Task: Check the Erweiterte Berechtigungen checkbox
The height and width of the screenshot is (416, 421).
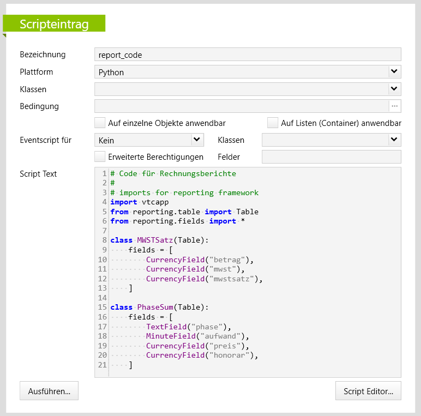Action: (x=100, y=157)
